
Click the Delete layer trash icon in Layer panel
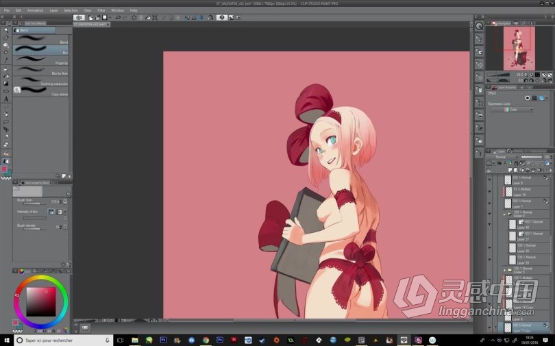point(550,170)
